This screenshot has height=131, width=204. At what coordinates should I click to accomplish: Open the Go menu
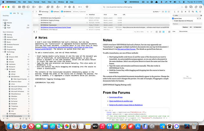(x=55, y=2)
